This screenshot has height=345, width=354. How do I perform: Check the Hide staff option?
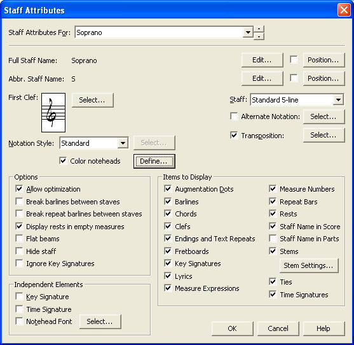pos(19,251)
